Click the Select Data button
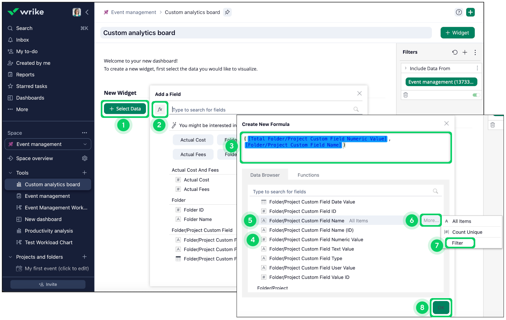The height and width of the screenshot is (320, 506). point(125,109)
